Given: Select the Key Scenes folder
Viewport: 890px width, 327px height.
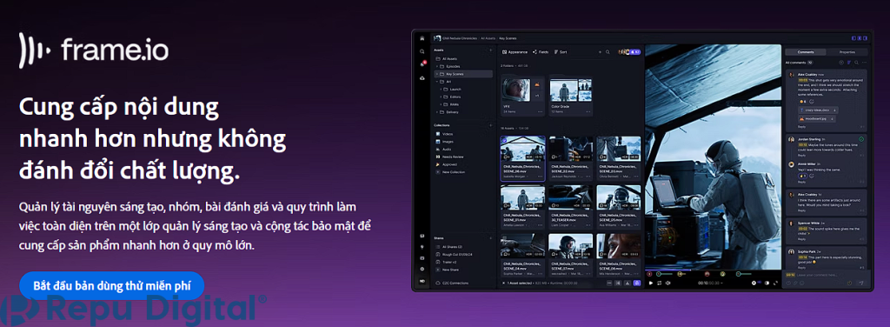Looking at the screenshot, I should [463, 74].
